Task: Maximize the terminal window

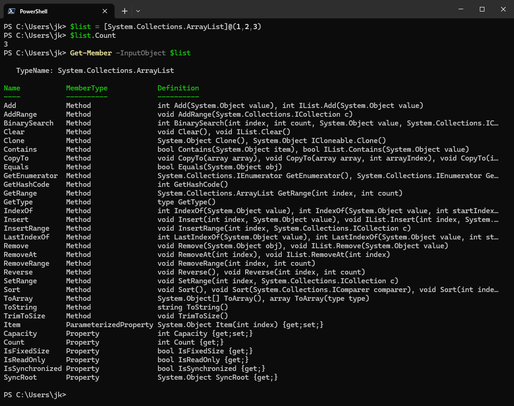Action: pyautogui.click(x=482, y=9)
